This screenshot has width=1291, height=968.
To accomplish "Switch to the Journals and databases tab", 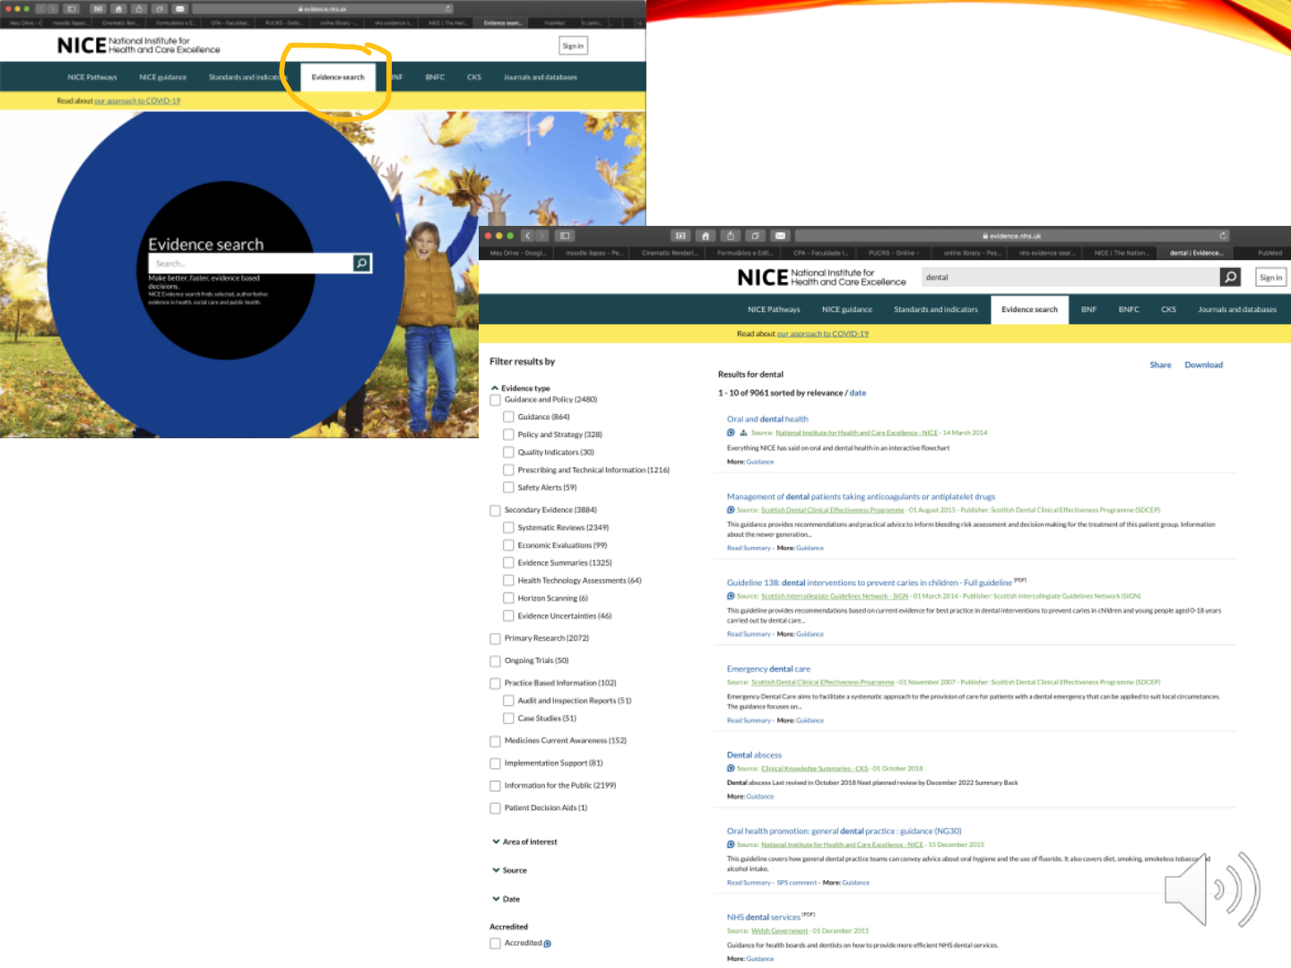I will click(x=1237, y=309).
